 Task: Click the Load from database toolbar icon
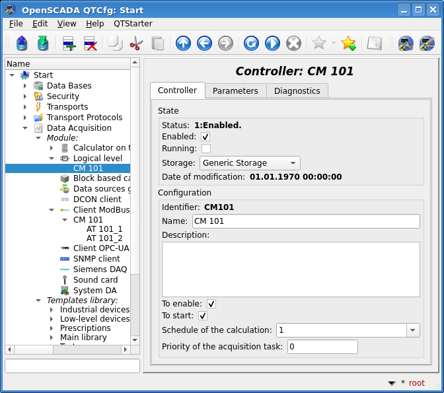click(x=22, y=44)
